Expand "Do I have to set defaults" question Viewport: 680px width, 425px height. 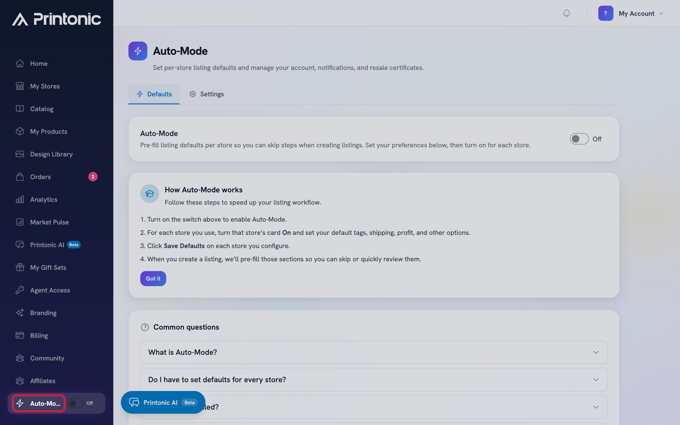coord(374,380)
